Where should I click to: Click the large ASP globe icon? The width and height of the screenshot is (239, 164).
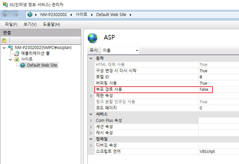point(92,38)
